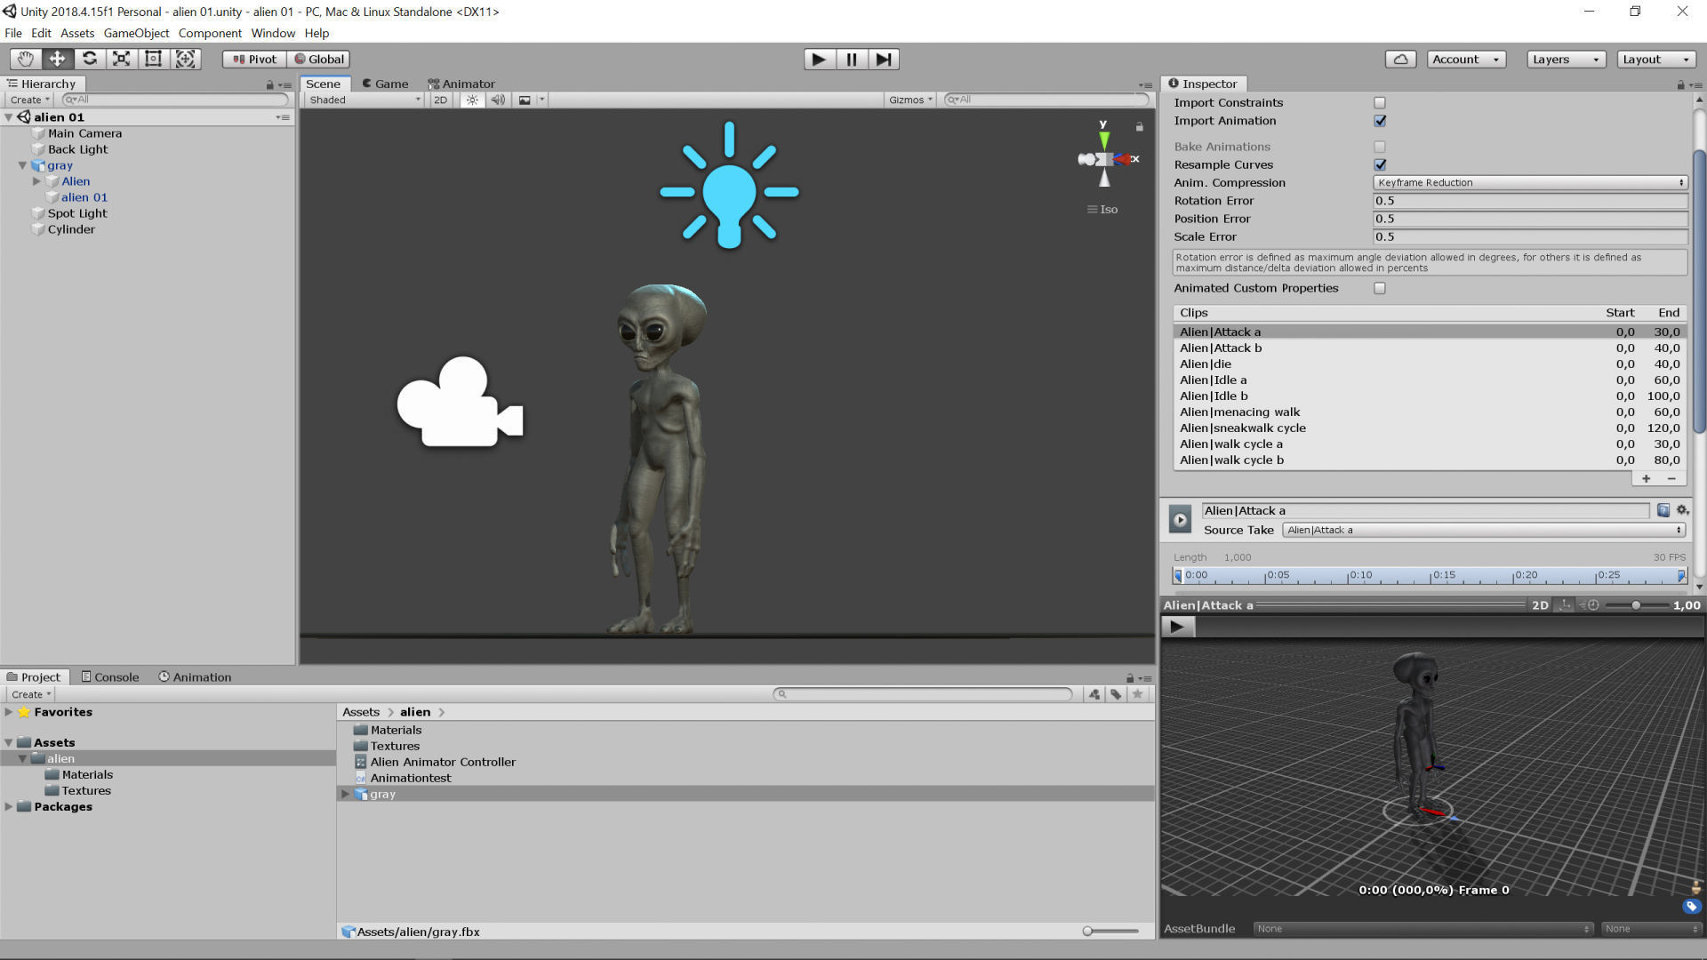Toggle Pivot handle position button

[x=254, y=59]
